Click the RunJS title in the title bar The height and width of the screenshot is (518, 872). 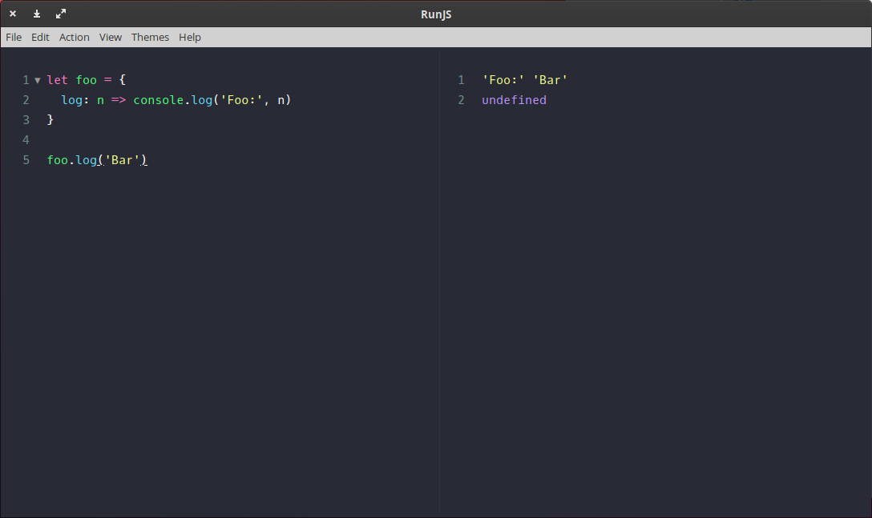tap(436, 14)
